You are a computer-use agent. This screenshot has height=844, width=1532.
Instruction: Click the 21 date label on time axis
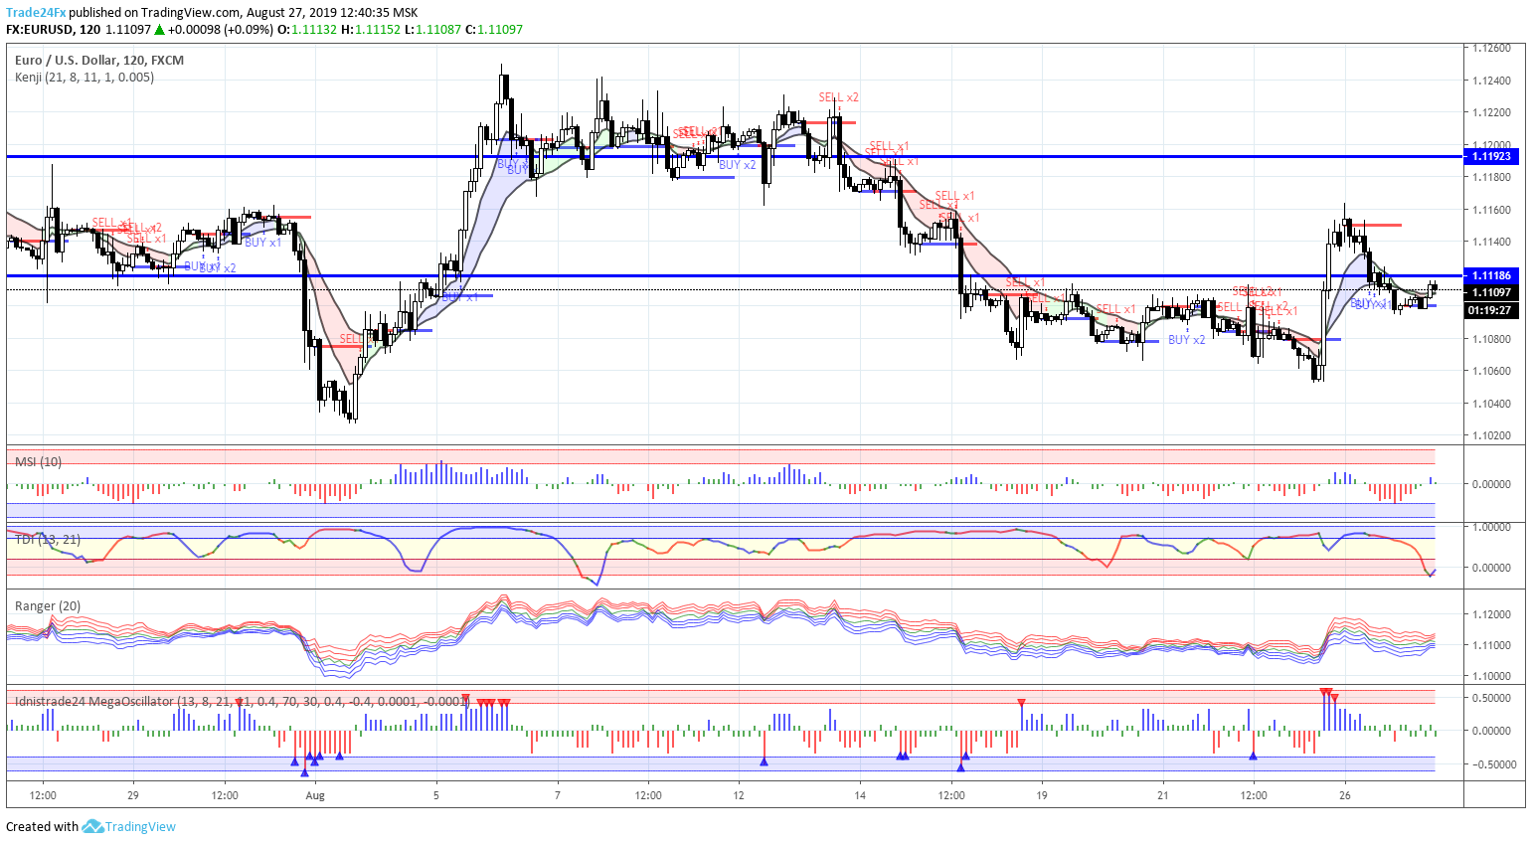(x=1163, y=795)
